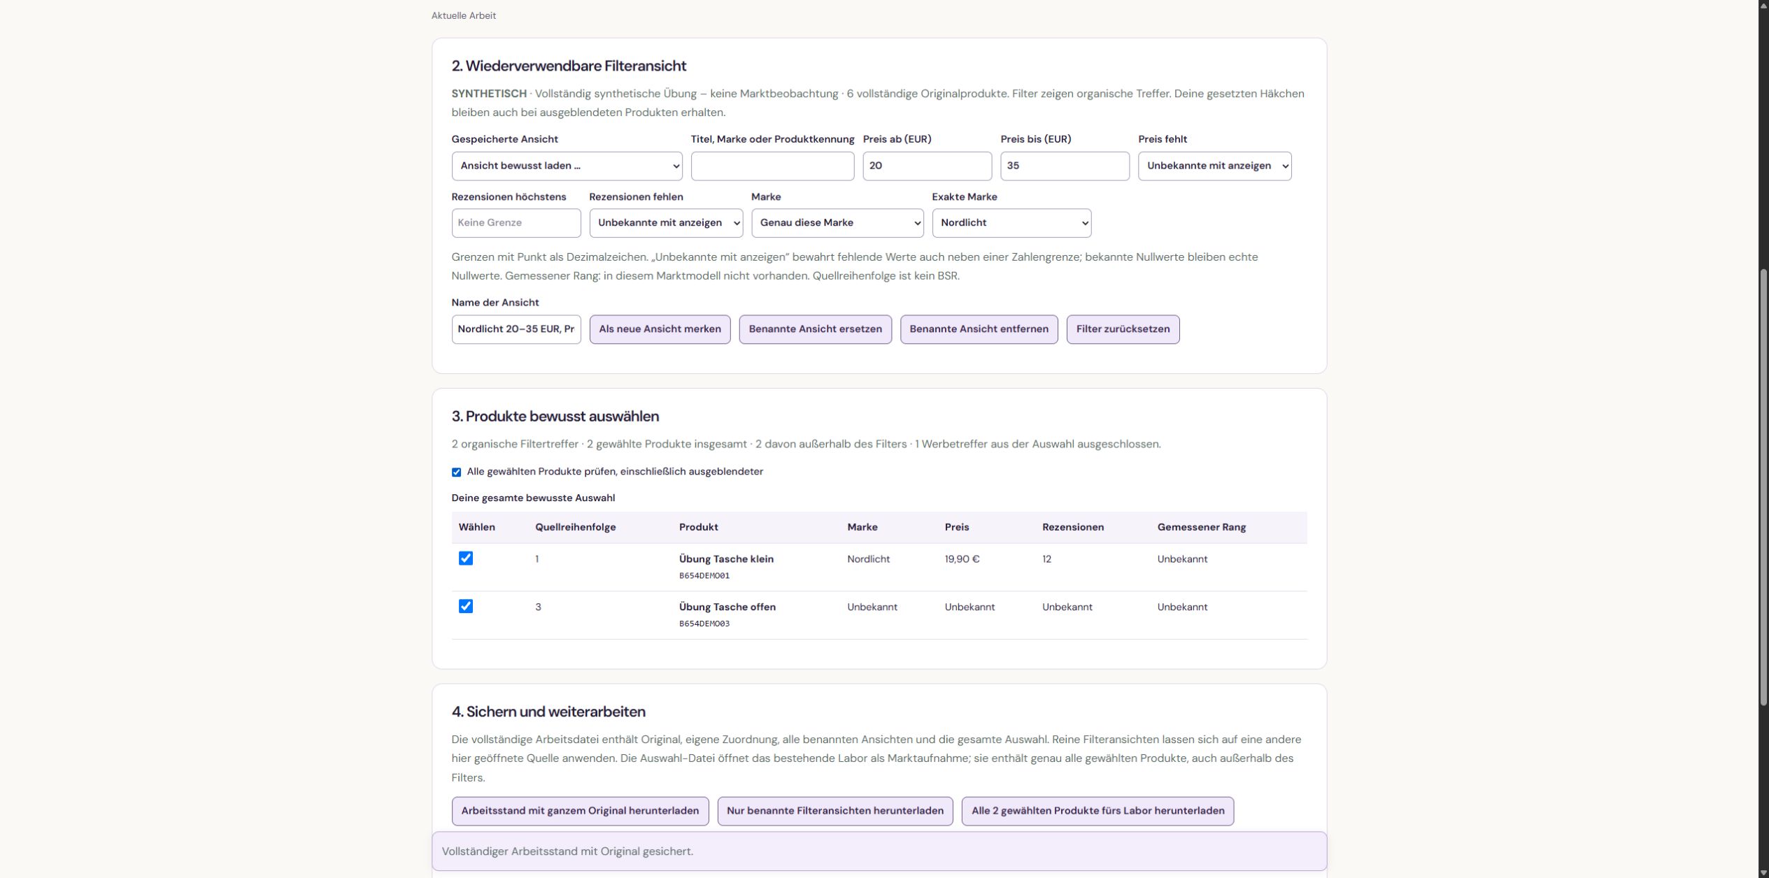Screen dimensions: 1769x878
Task: Focus the Preis bis (EUR) field
Action: coord(1065,166)
